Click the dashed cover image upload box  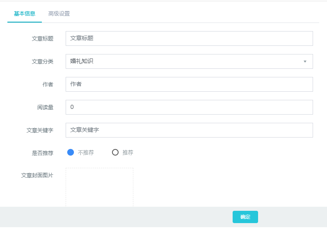(x=99, y=187)
